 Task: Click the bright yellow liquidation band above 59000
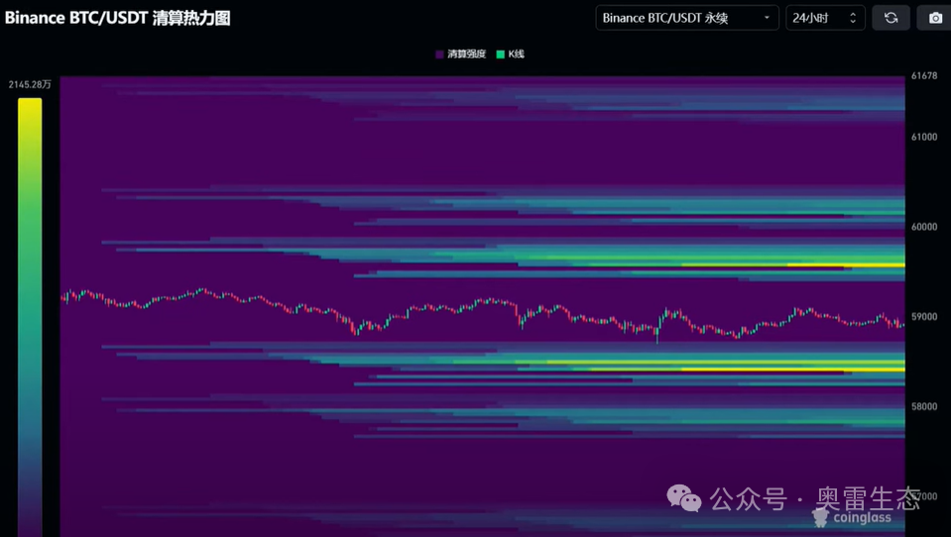(846, 265)
